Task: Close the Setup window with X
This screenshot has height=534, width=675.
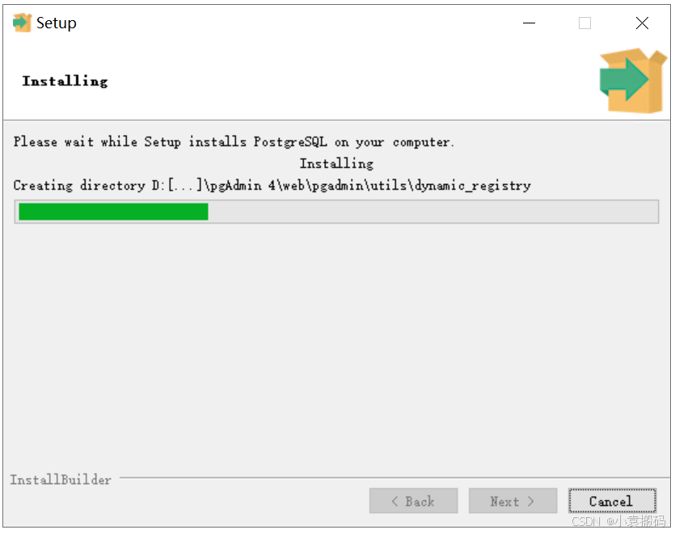Action: (642, 23)
